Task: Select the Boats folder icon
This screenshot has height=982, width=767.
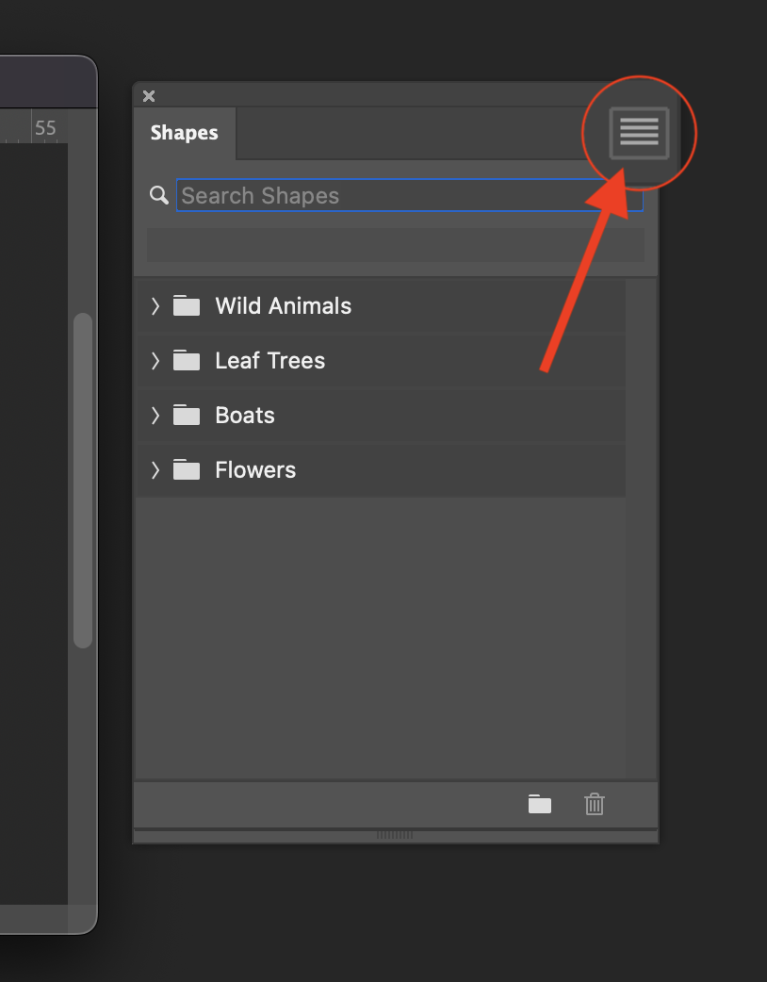Action: pos(187,415)
